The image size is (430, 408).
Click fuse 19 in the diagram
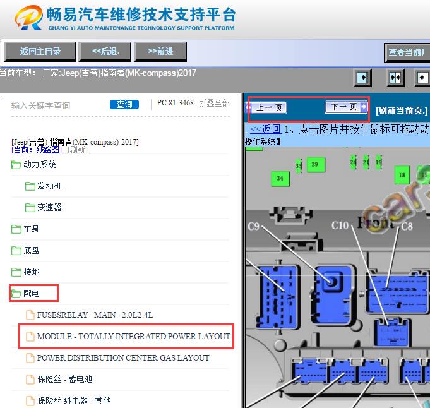click(x=379, y=162)
